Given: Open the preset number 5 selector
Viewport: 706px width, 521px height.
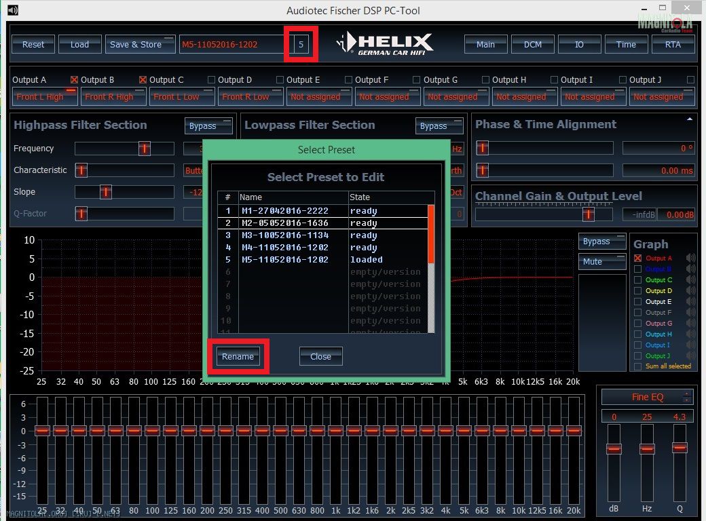Looking at the screenshot, I should click(x=301, y=45).
